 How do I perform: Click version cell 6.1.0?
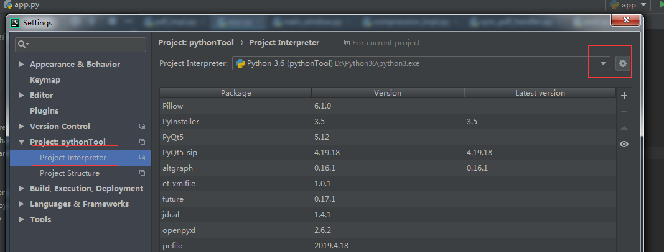pyautogui.click(x=323, y=106)
